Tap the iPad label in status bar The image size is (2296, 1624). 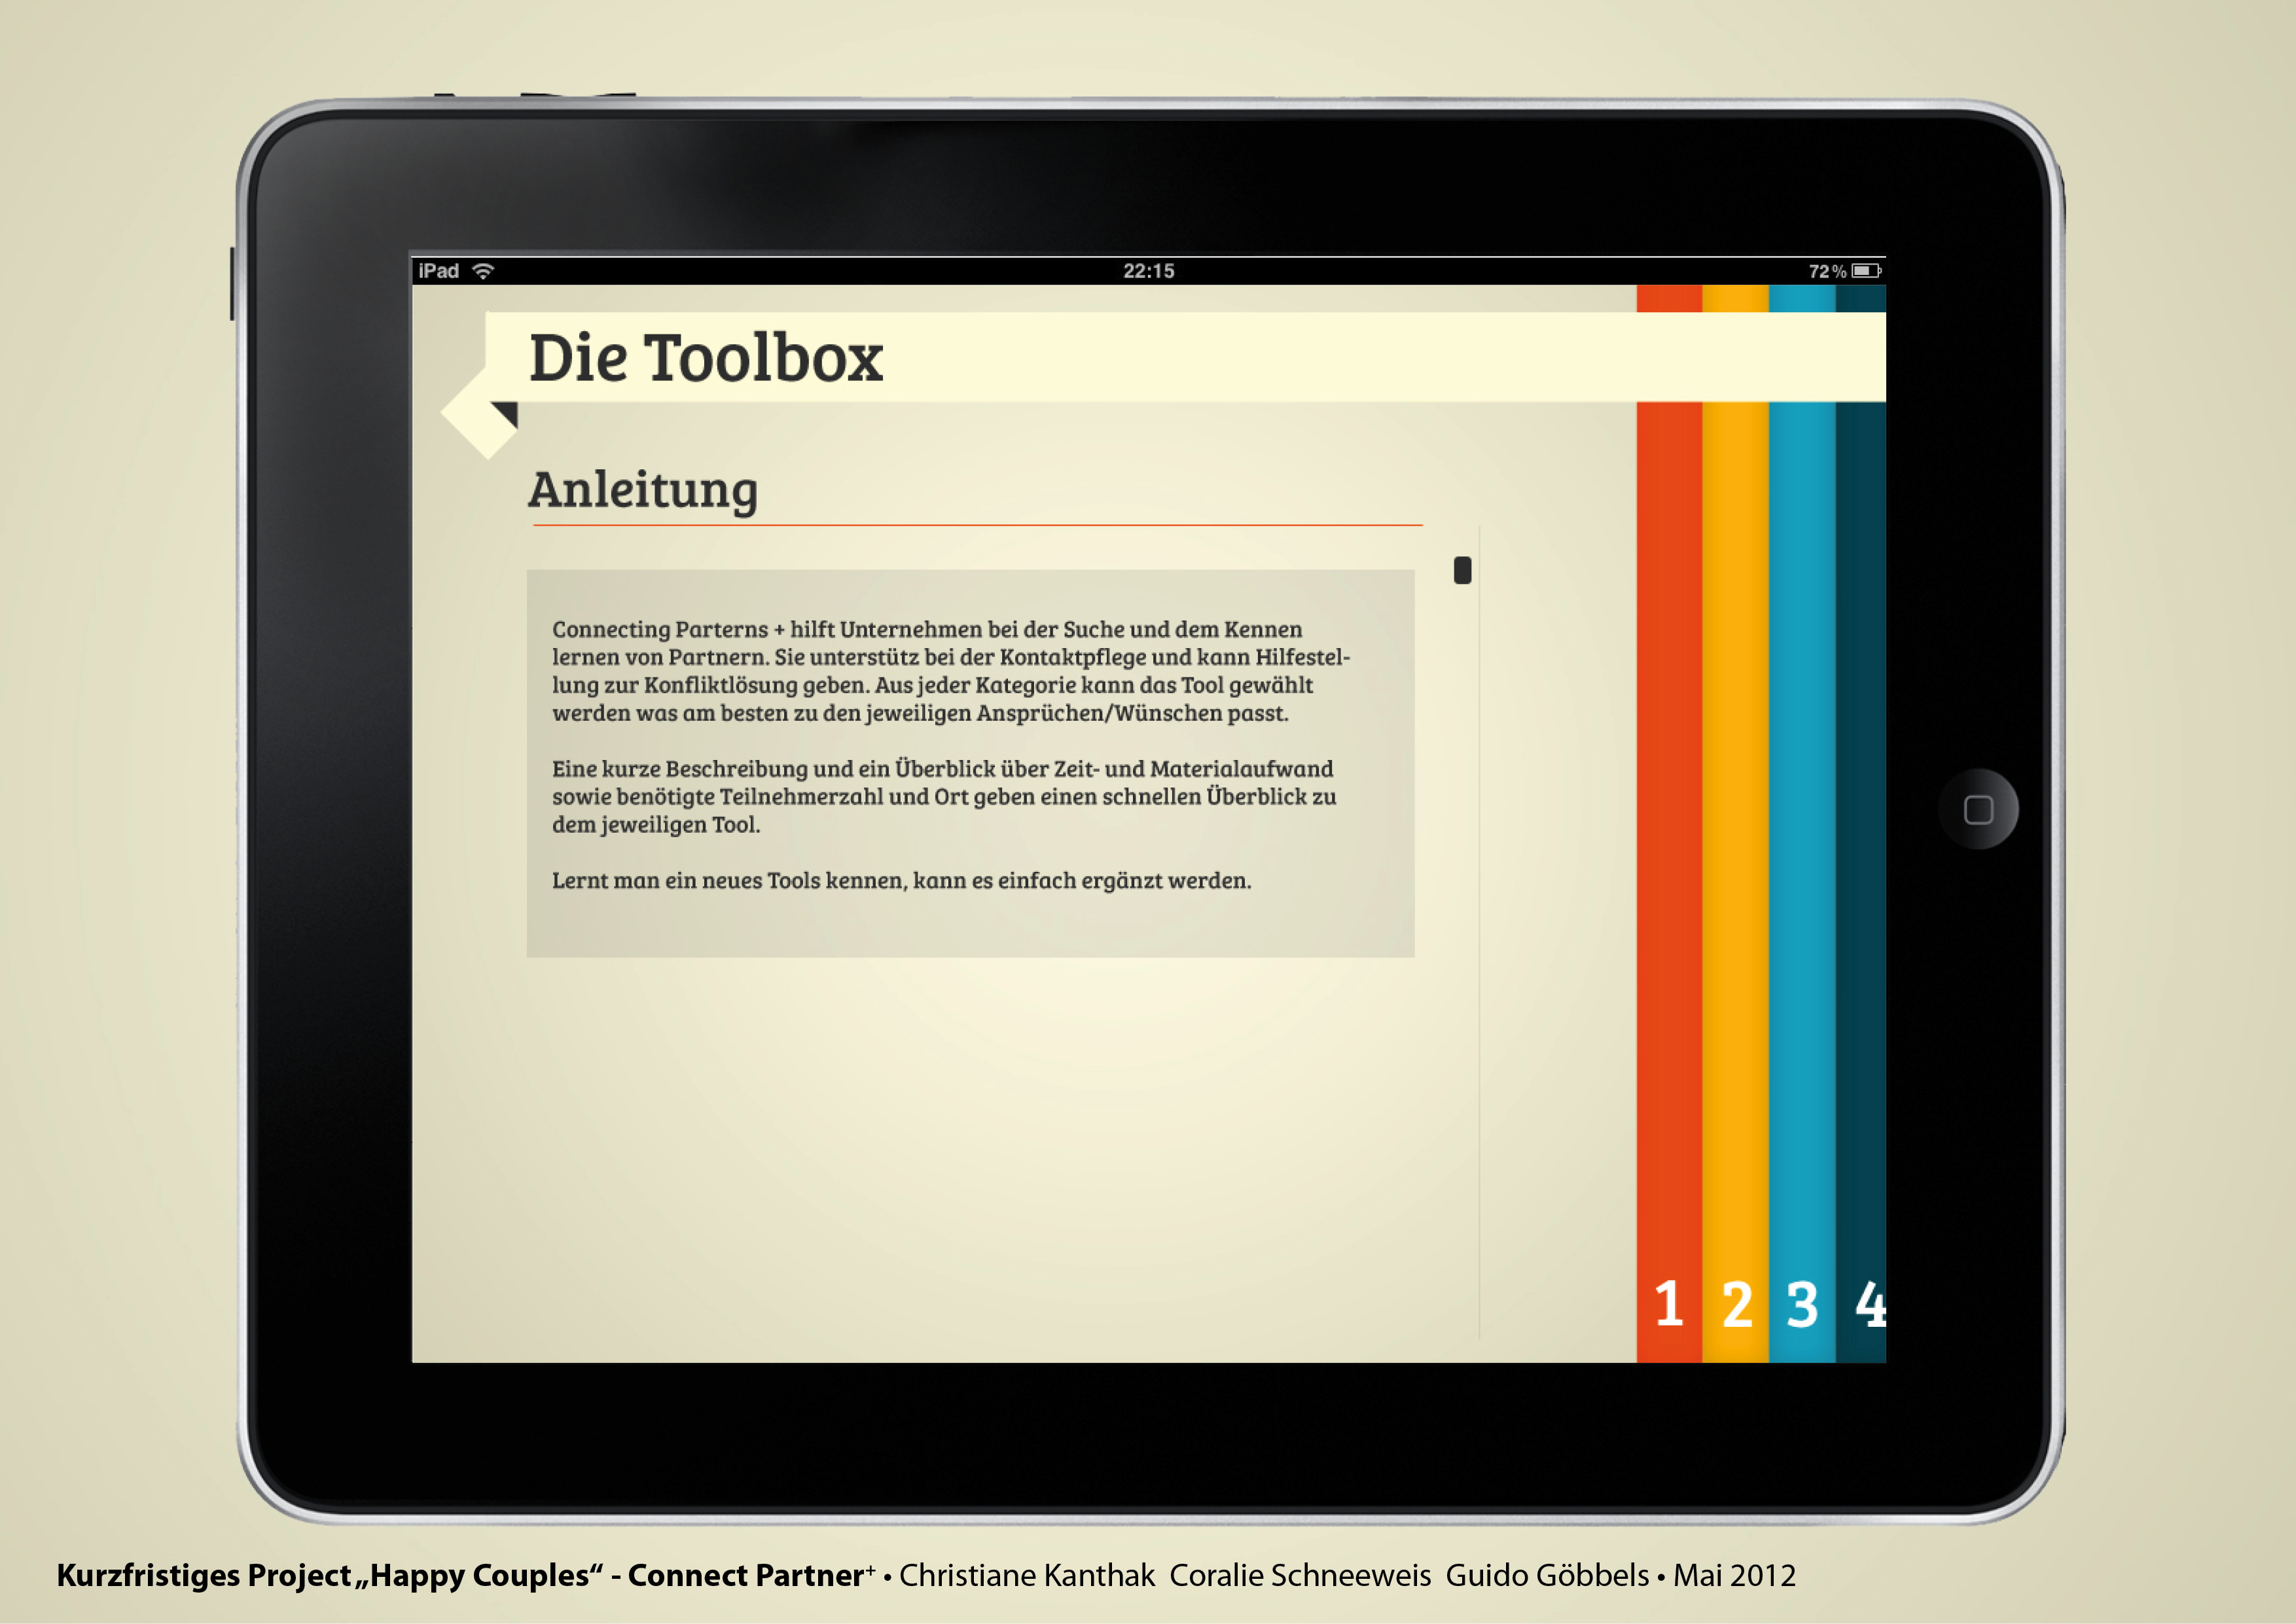(x=438, y=271)
